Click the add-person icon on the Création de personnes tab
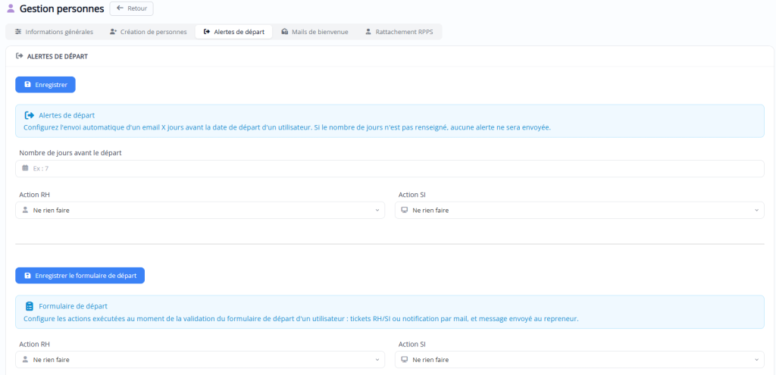Viewport: 776px width, 375px height. click(113, 32)
